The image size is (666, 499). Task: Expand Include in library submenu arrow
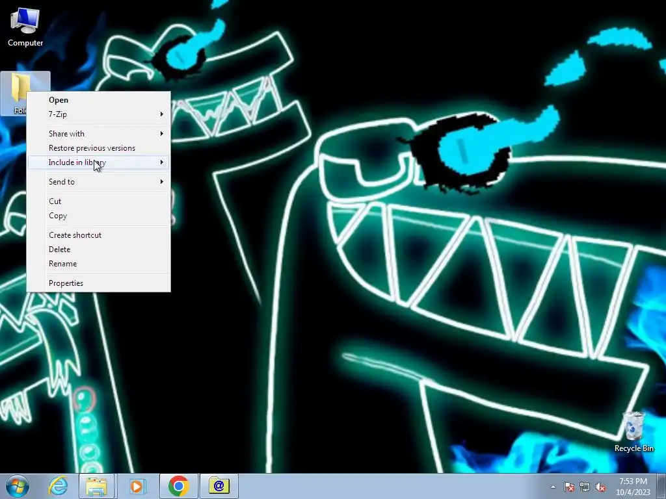click(162, 162)
